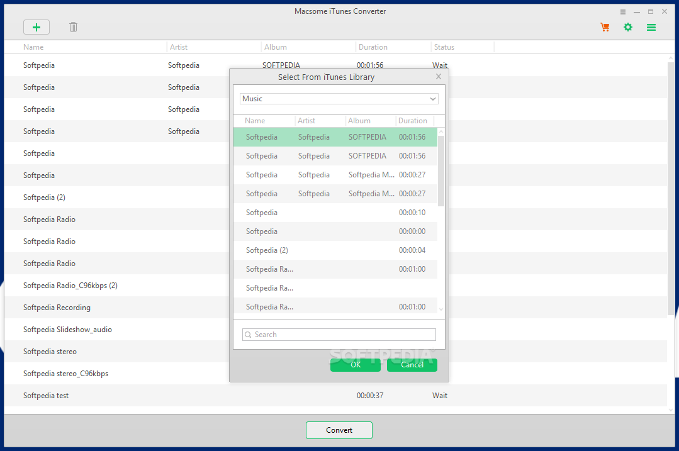Viewport: 679px width, 451px height.
Task: Click the search magnifier icon in dialog
Action: 248,335
